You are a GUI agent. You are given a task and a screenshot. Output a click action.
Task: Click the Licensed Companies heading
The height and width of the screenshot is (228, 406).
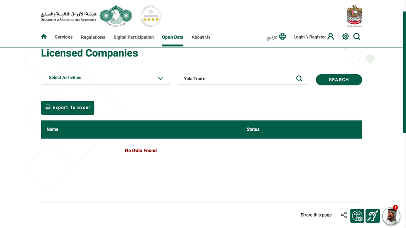(x=89, y=53)
